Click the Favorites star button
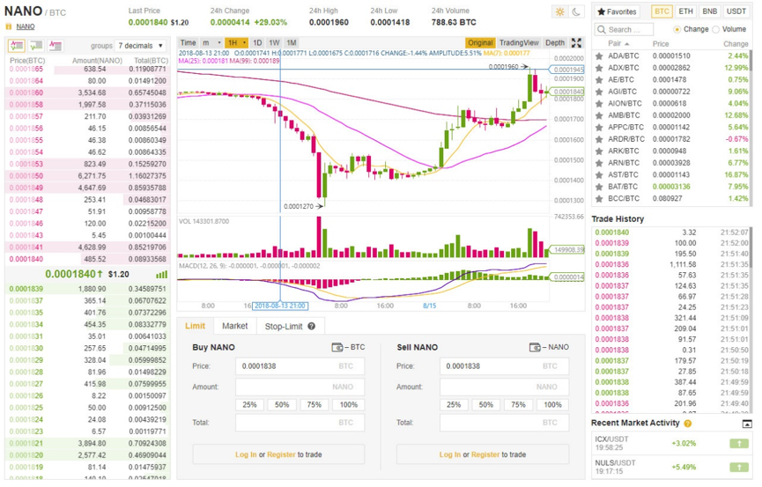 [617, 11]
